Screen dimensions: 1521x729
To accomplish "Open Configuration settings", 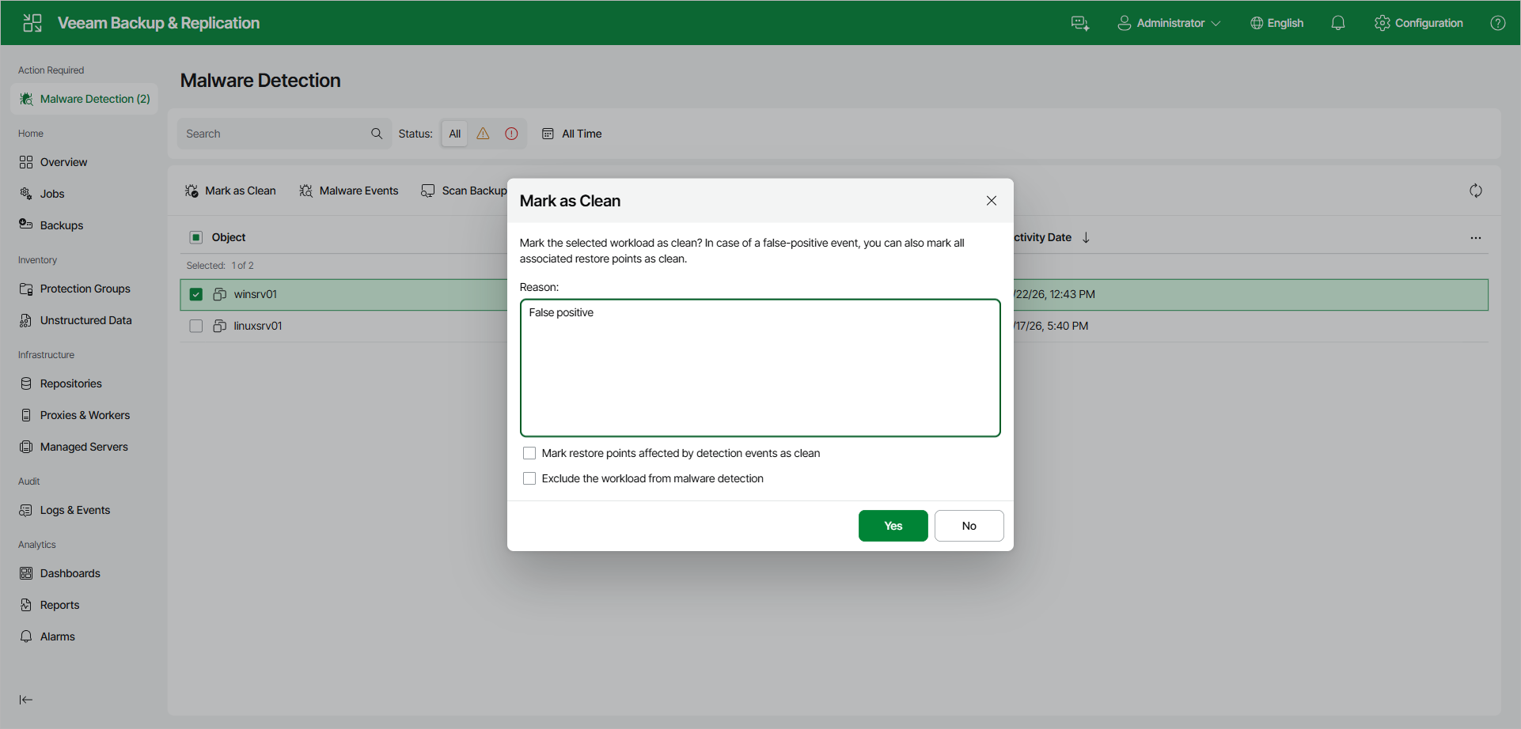I will 1419,23.
